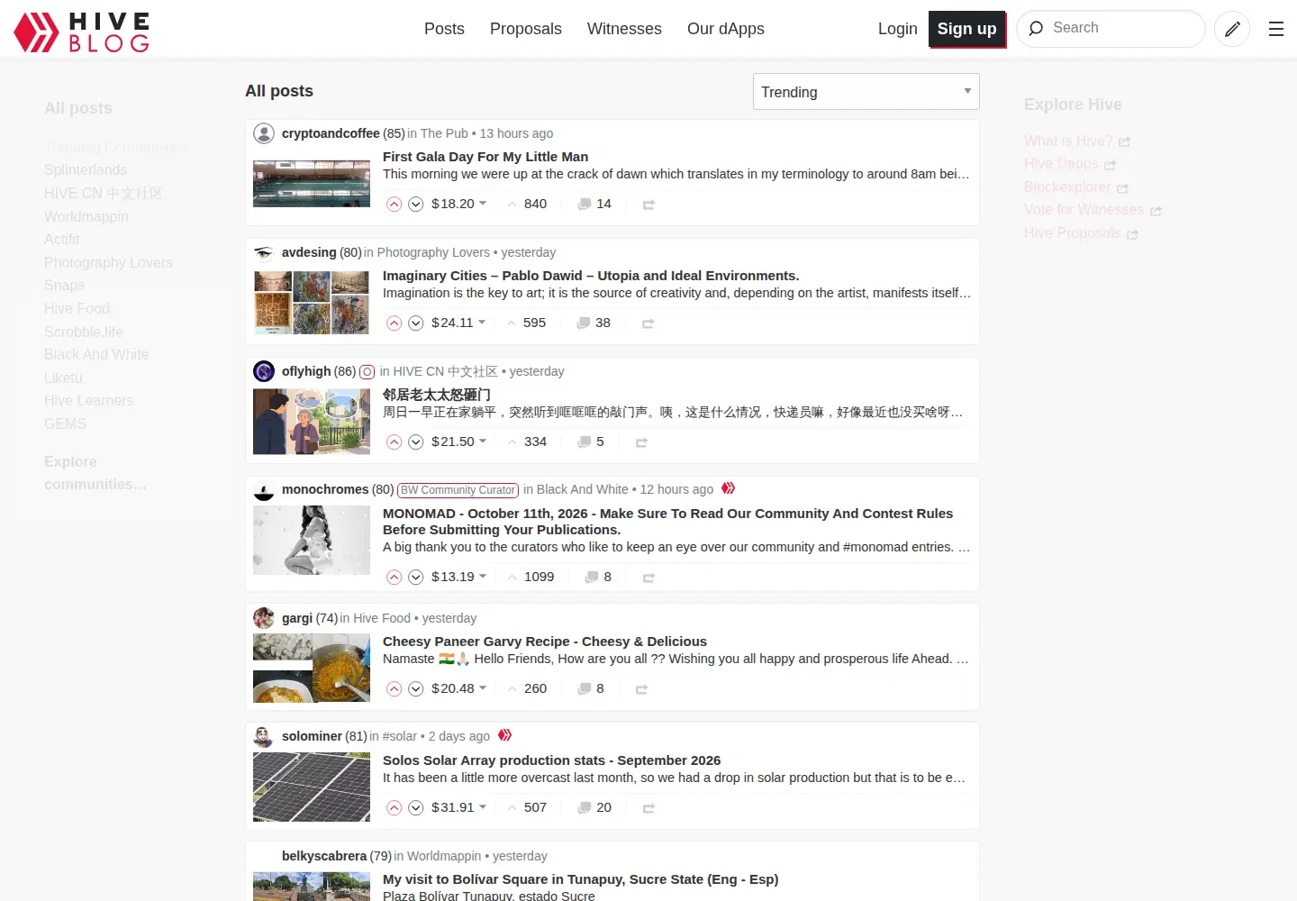This screenshot has width=1297, height=901.
Task: Open the Hive Proposals link
Action: (1081, 233)
